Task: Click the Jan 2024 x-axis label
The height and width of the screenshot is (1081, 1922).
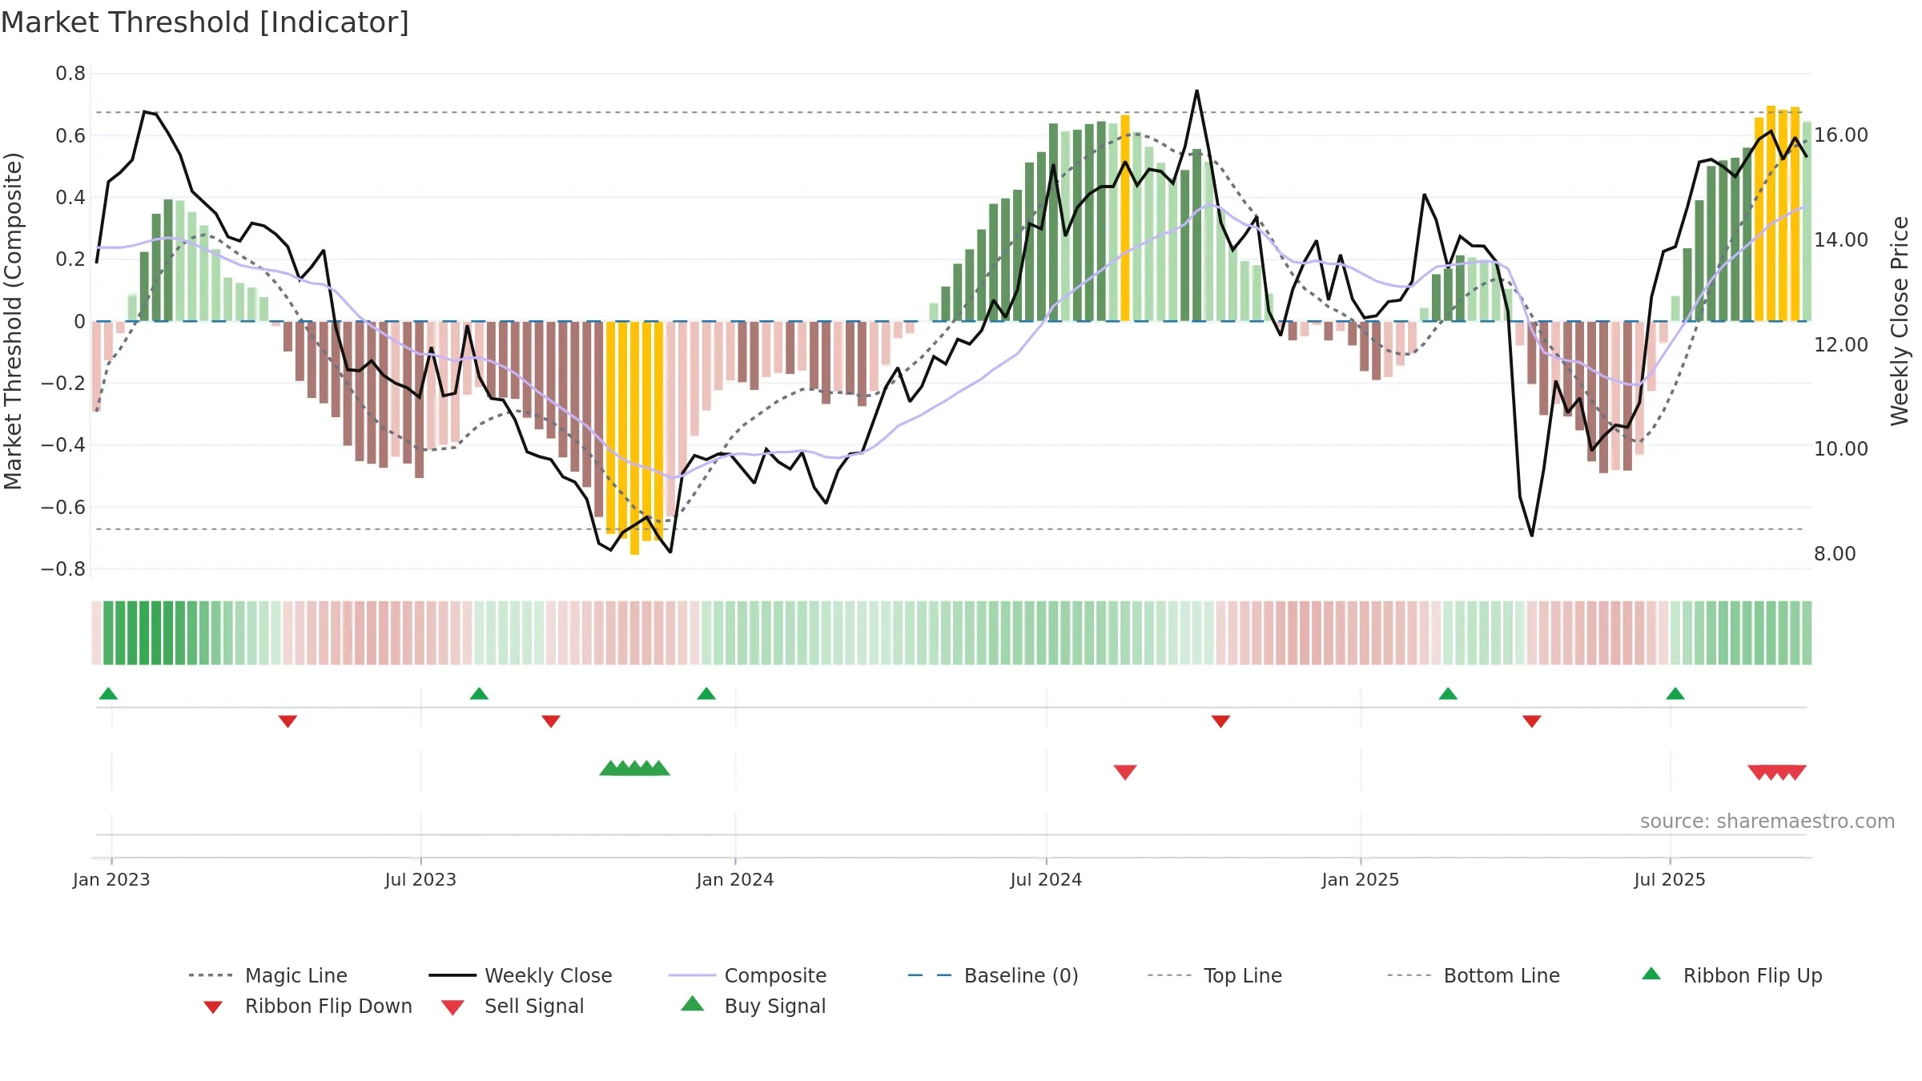Action: click(x=735, y=879)
